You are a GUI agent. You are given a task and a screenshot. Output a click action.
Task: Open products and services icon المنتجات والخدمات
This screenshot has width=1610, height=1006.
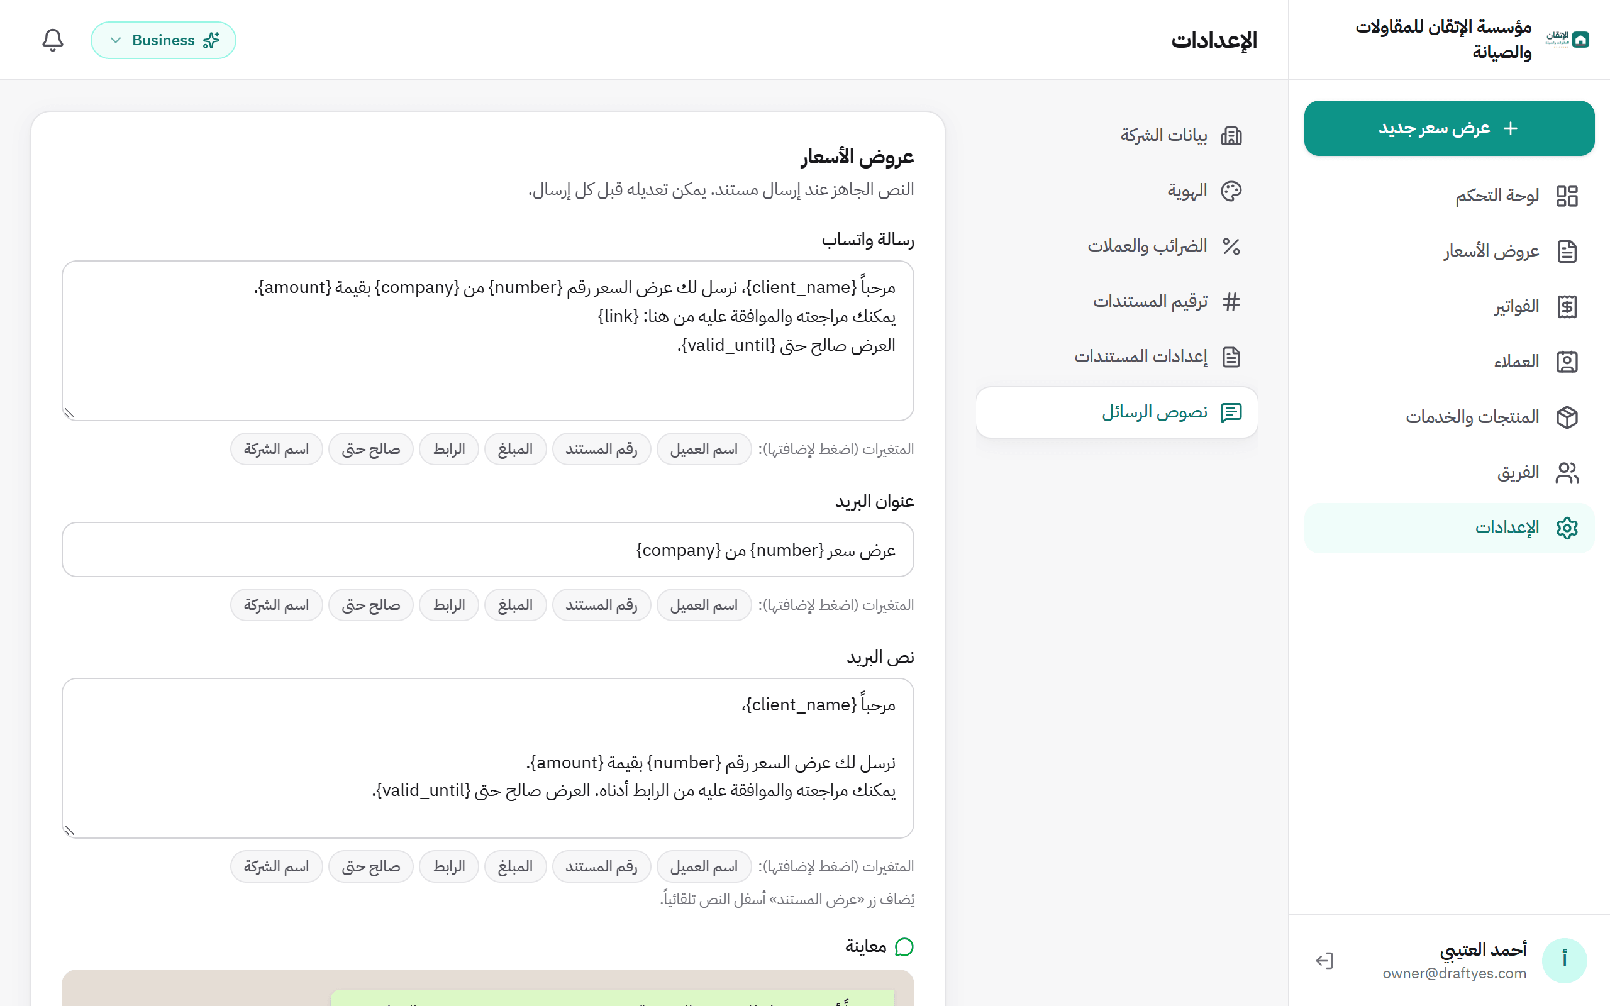[x=1567, y=417]
